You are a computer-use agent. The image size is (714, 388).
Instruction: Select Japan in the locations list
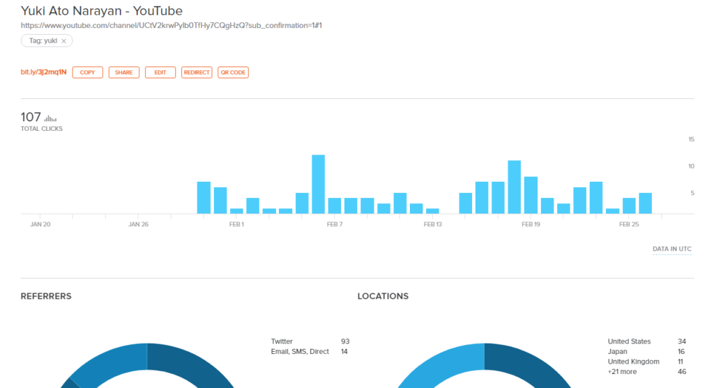(646, 351)
